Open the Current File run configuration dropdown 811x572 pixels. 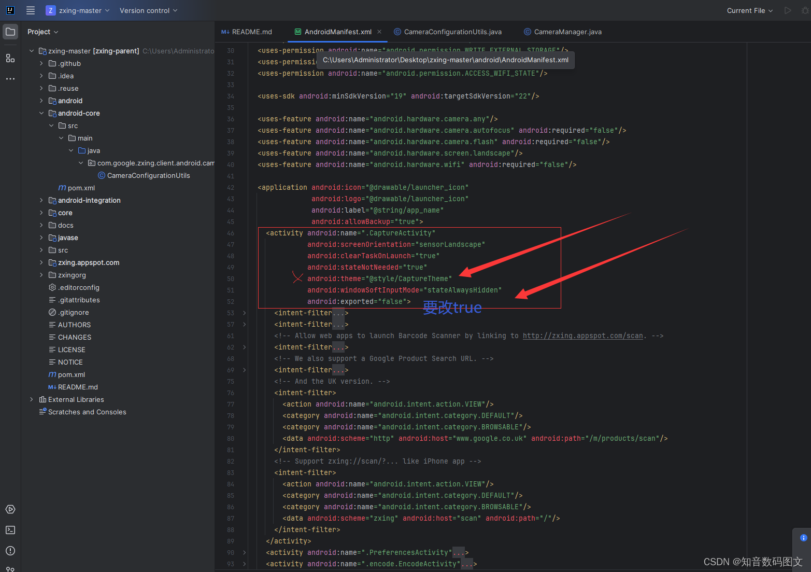[x=749, y=10]
